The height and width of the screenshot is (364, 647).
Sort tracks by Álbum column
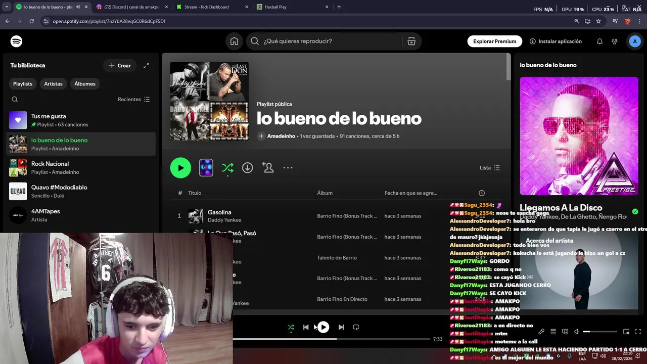[325, 193]
